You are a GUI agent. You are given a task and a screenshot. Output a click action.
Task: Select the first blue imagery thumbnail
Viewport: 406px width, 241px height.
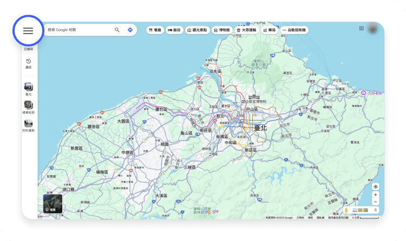tap(355, 210)
